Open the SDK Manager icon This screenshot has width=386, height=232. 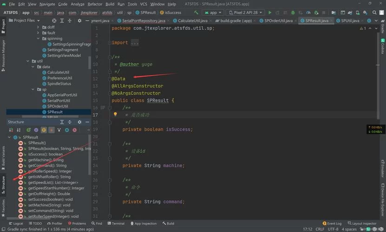(365, 13)
